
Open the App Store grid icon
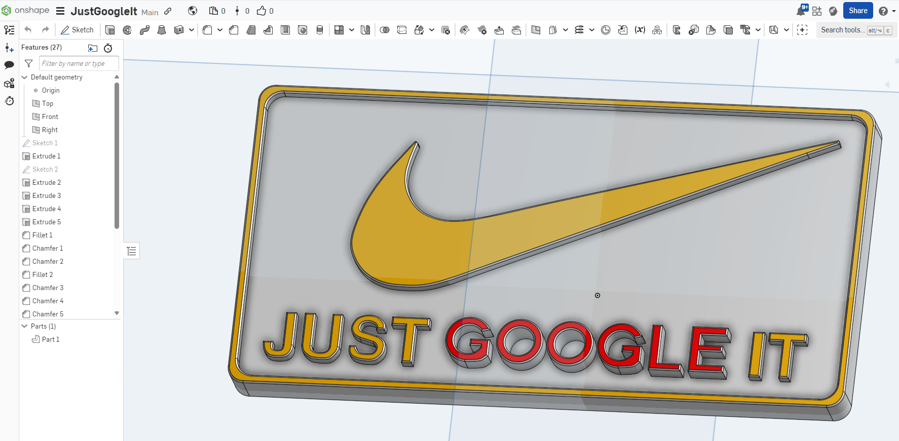[x=817, y=11]
